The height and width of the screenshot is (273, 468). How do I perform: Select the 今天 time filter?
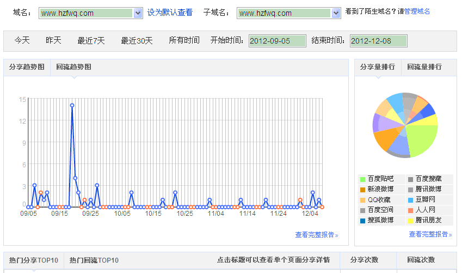coord(22,40)
